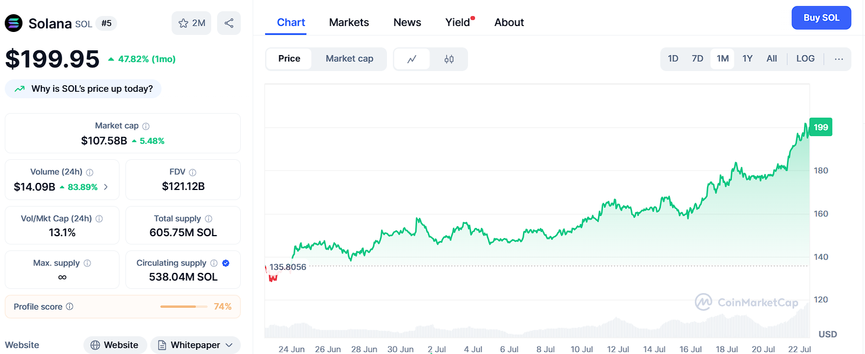Set chart range to 7D
Viewport: 865px width, 354px height.
point(698,59)
